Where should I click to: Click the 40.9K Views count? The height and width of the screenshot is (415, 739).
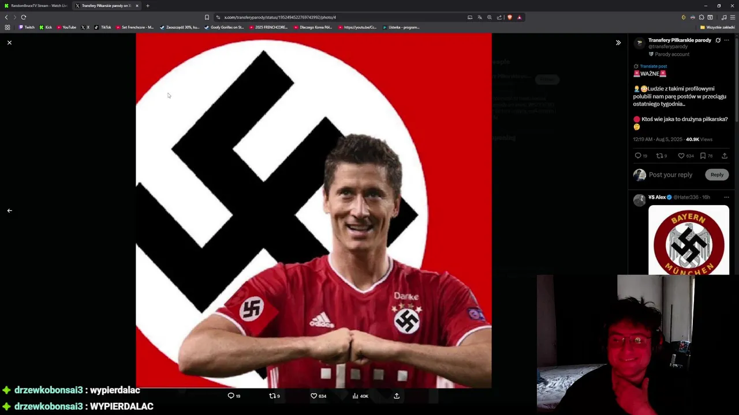[699, 139]
